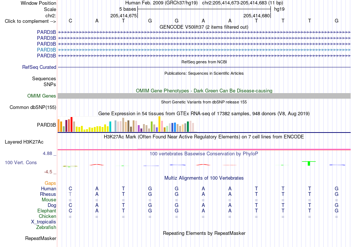The image size is (351, 247).
Task: Open the OMIM Genes track label
Action: tap(42, 96)
